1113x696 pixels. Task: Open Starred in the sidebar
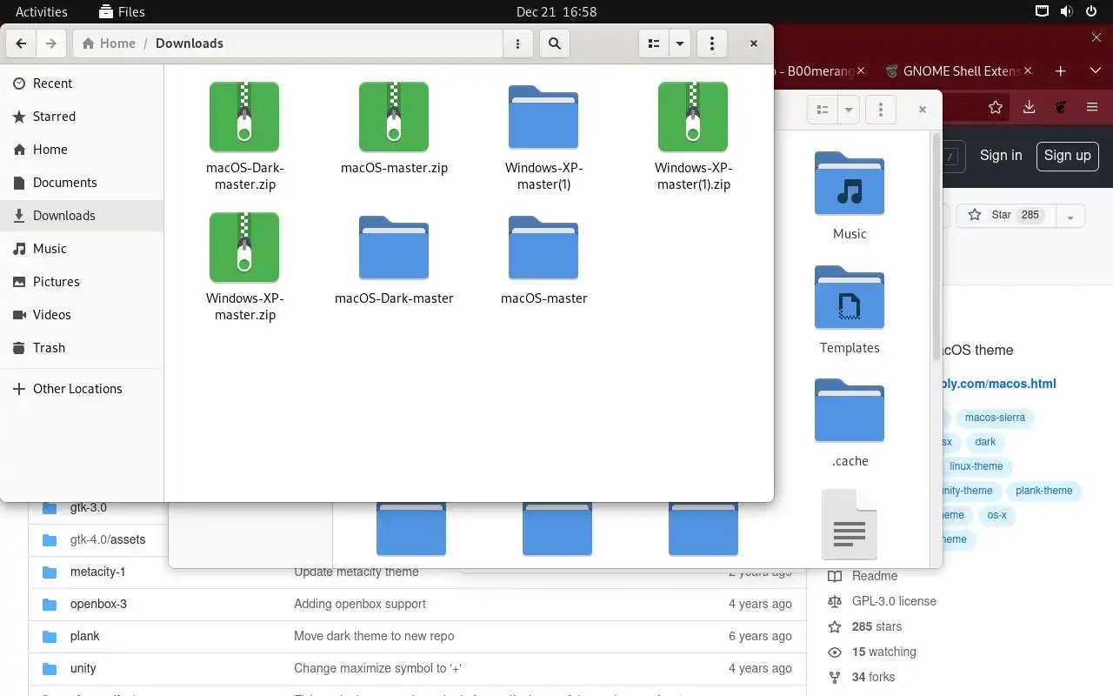pos(82,117)
